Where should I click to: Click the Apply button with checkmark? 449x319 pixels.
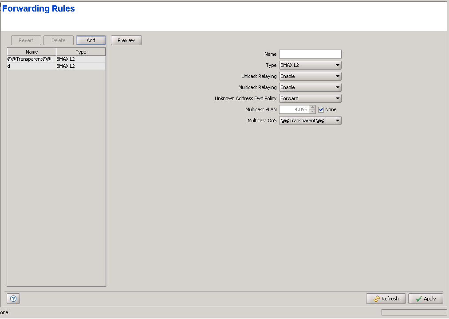click(425, 299)
